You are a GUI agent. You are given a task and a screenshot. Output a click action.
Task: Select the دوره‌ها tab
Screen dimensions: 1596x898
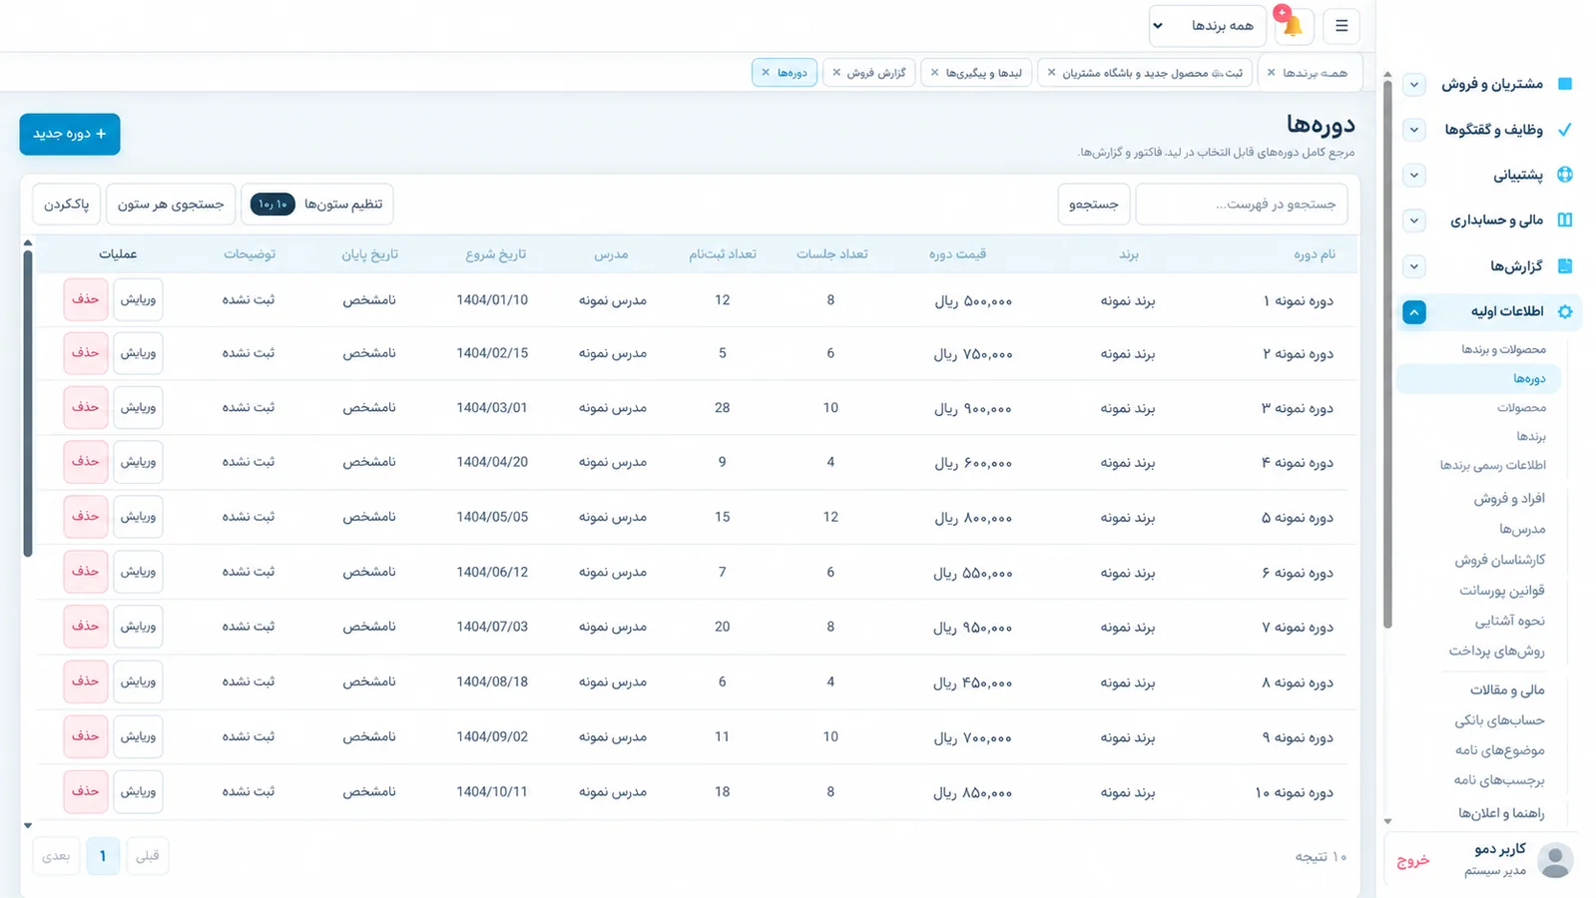[785, 73]
